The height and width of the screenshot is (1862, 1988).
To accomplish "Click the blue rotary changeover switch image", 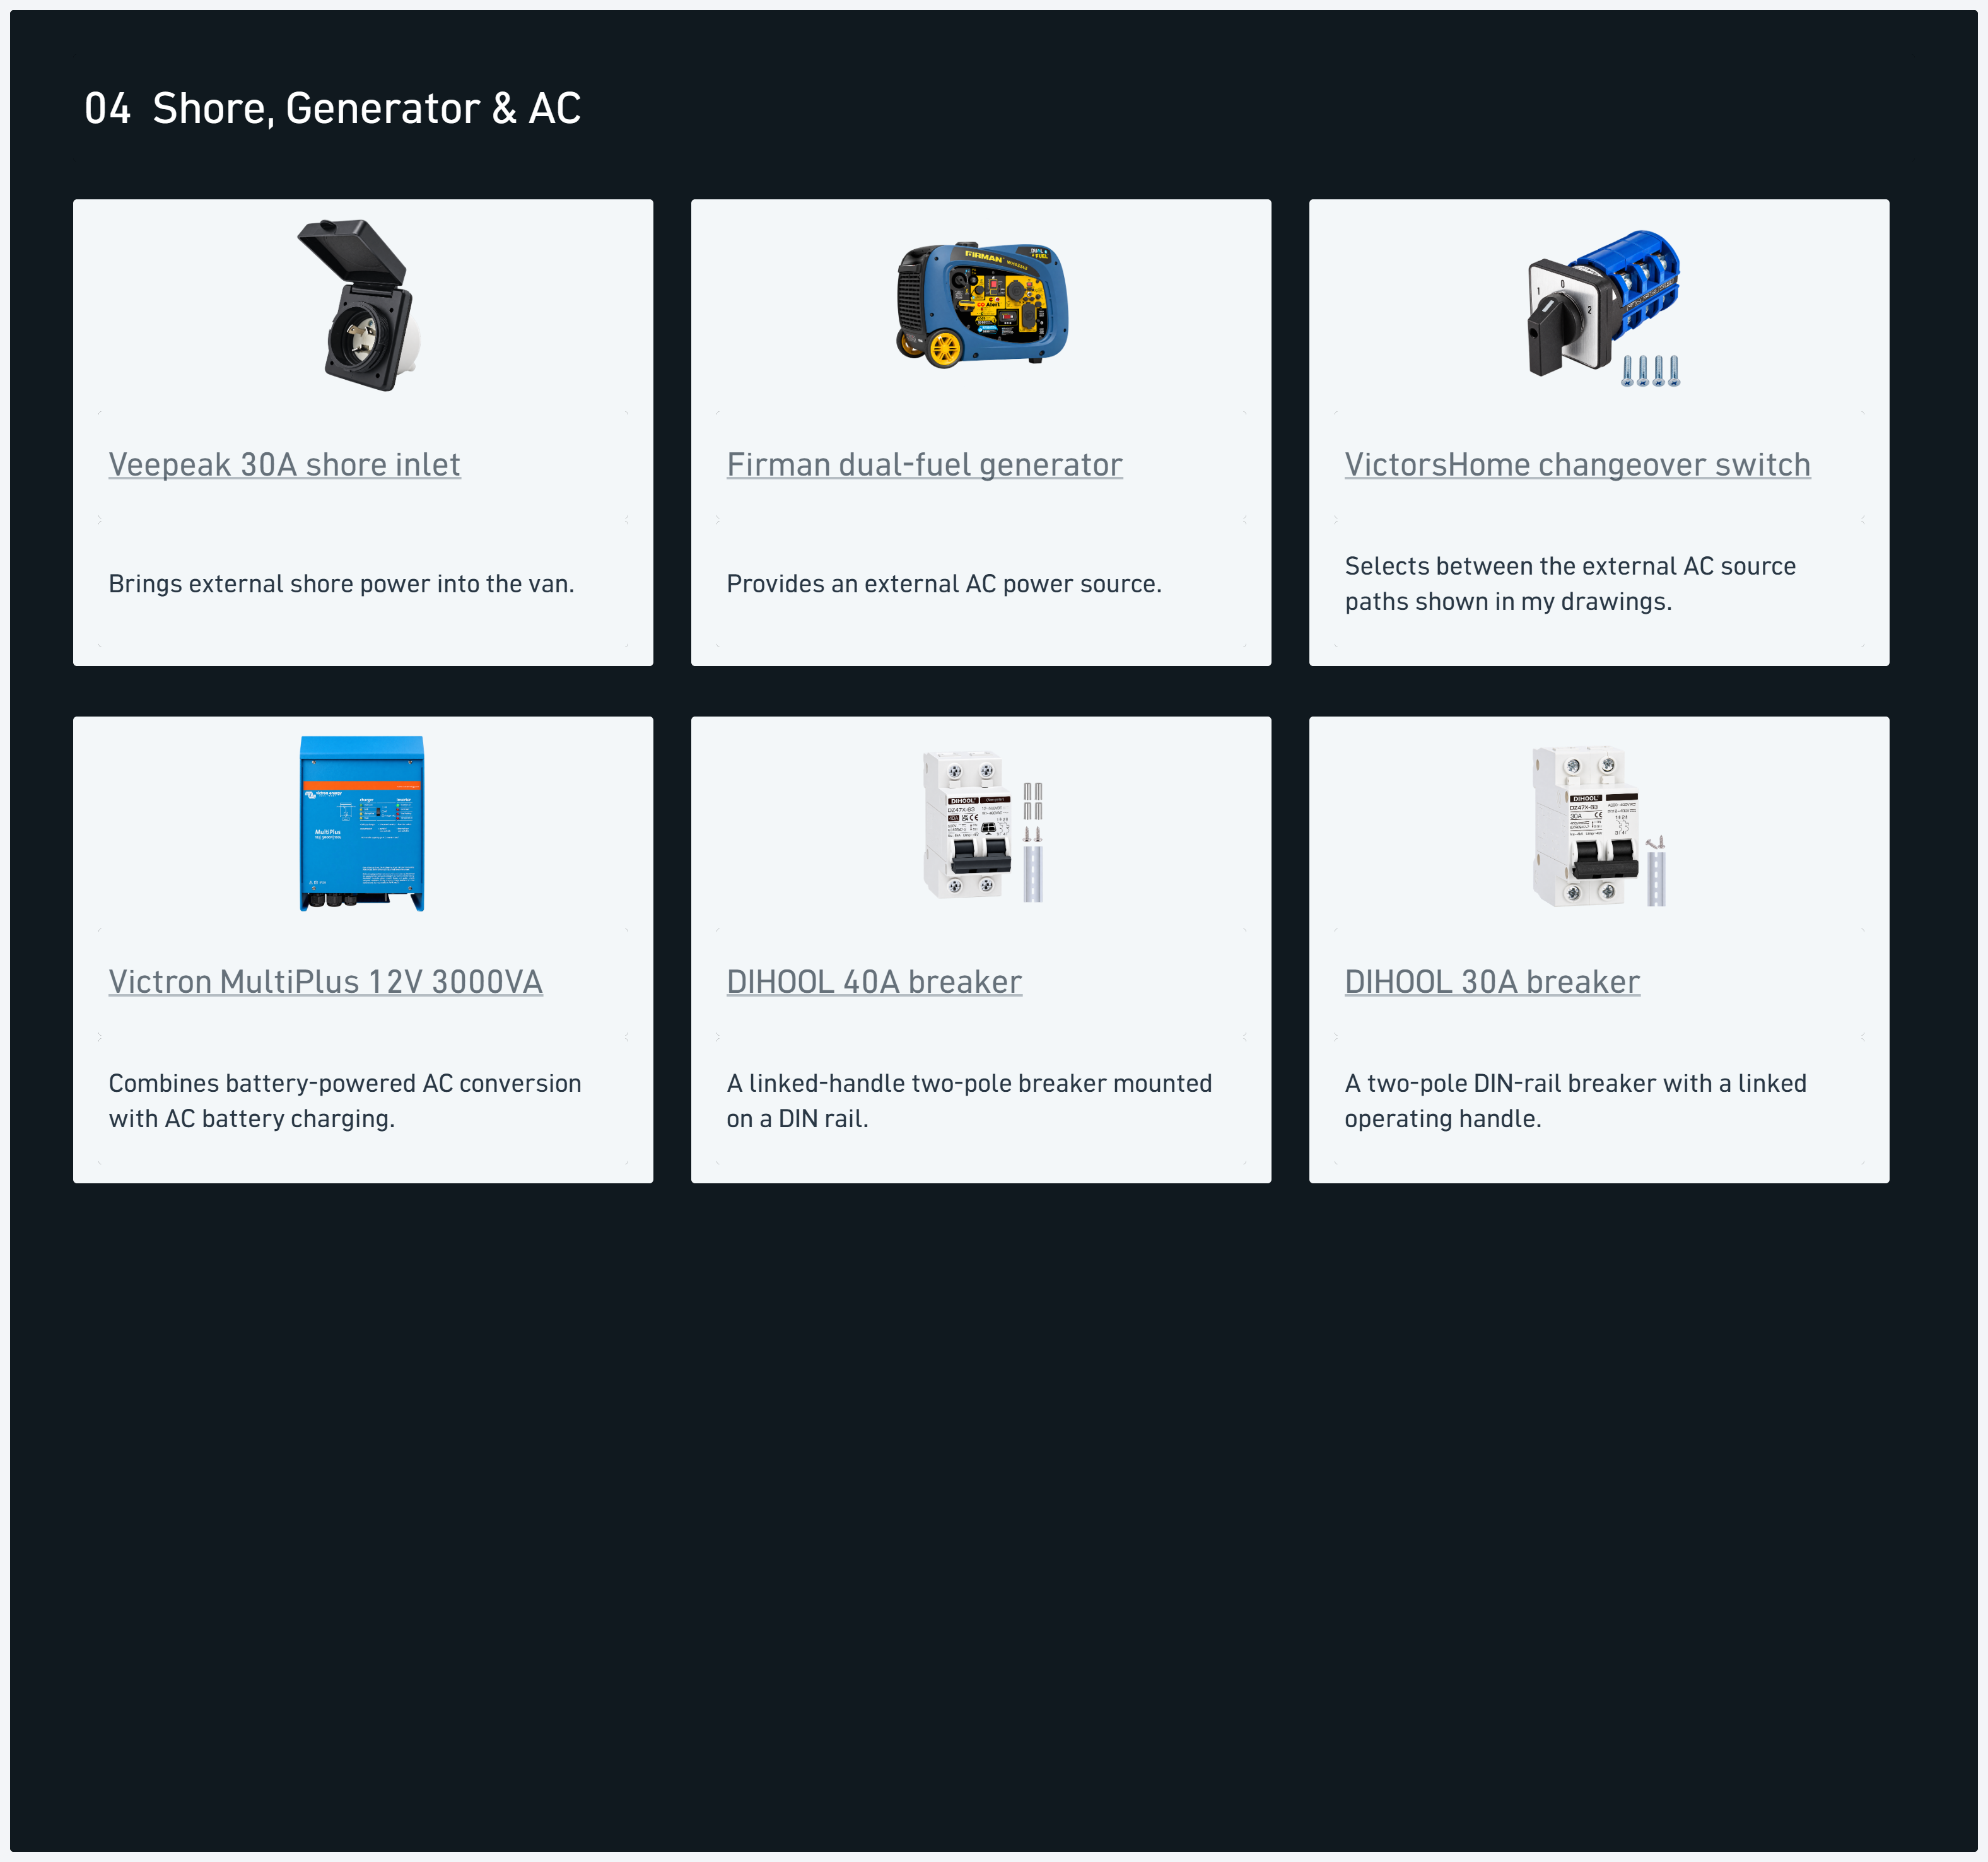I will click(x=1604, y=308).
